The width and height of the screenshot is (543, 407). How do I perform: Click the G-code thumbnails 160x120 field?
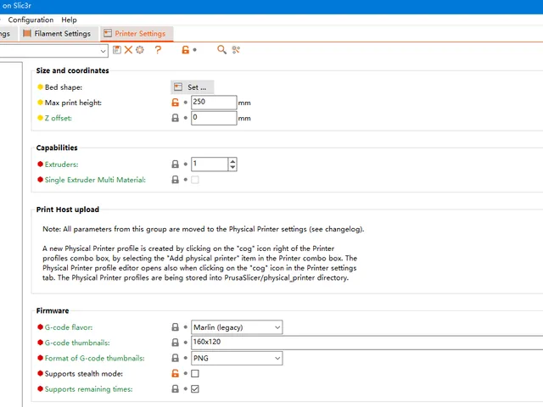coord(367,343)
